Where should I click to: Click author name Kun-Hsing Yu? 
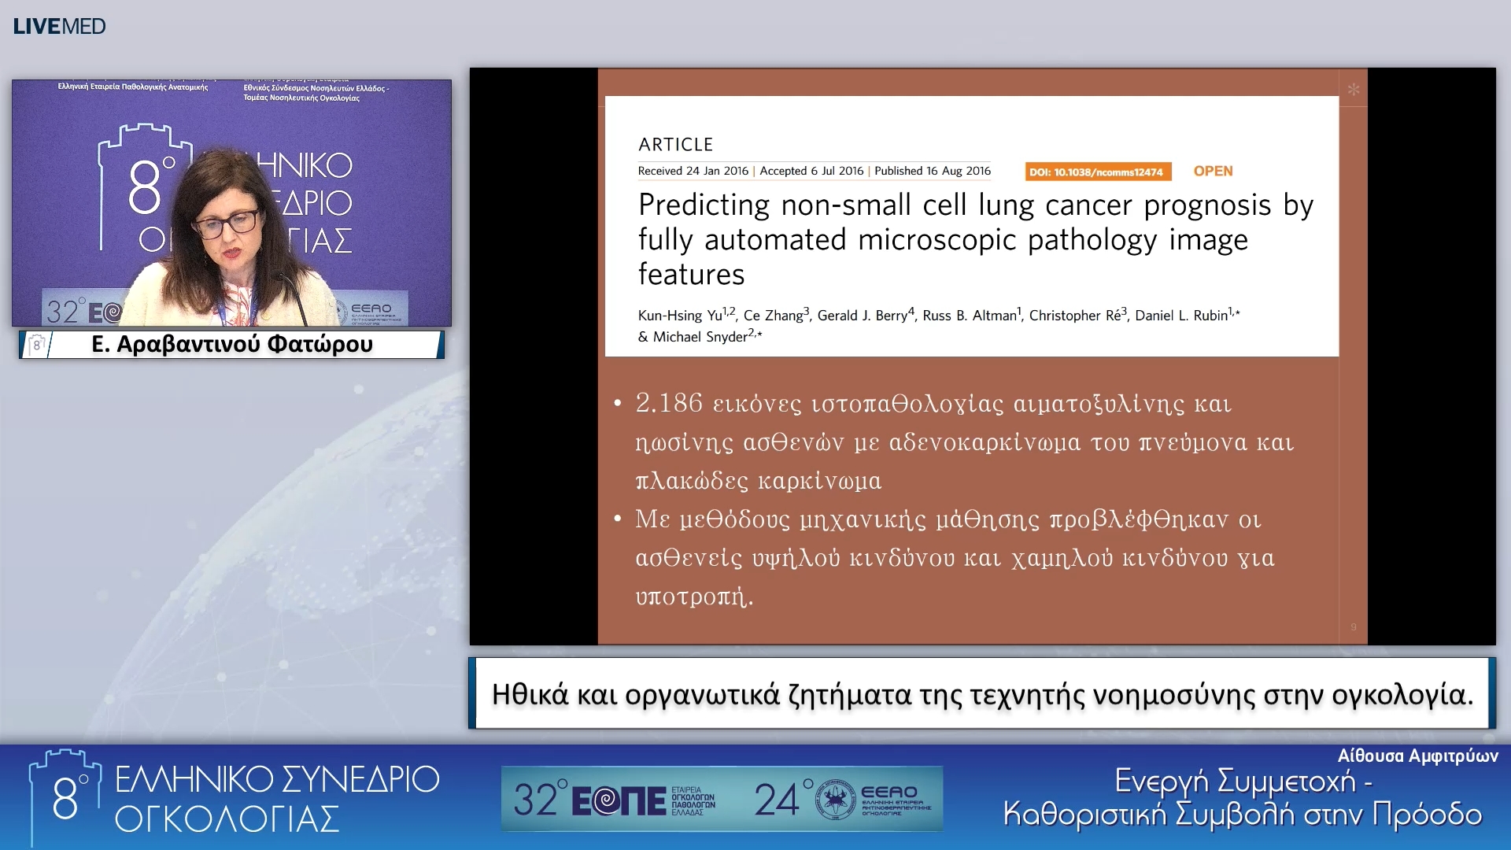tap(680, 316)
